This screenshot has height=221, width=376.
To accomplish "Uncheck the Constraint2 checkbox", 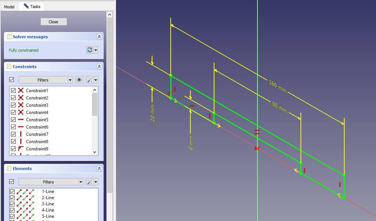I will (13, 98).
